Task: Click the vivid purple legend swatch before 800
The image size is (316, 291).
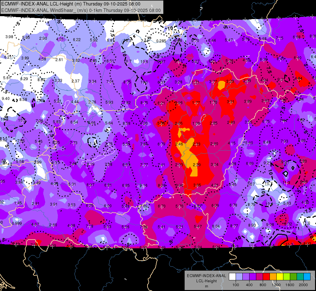Action: 253,277
